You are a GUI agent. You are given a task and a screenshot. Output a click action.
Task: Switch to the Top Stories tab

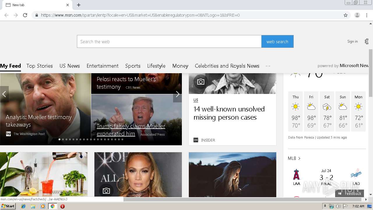click(x=40, y=66)
